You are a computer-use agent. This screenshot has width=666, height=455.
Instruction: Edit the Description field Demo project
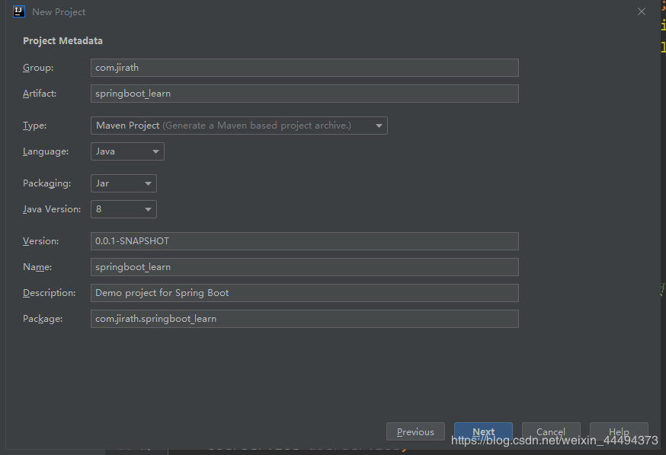tap(305, 293)
